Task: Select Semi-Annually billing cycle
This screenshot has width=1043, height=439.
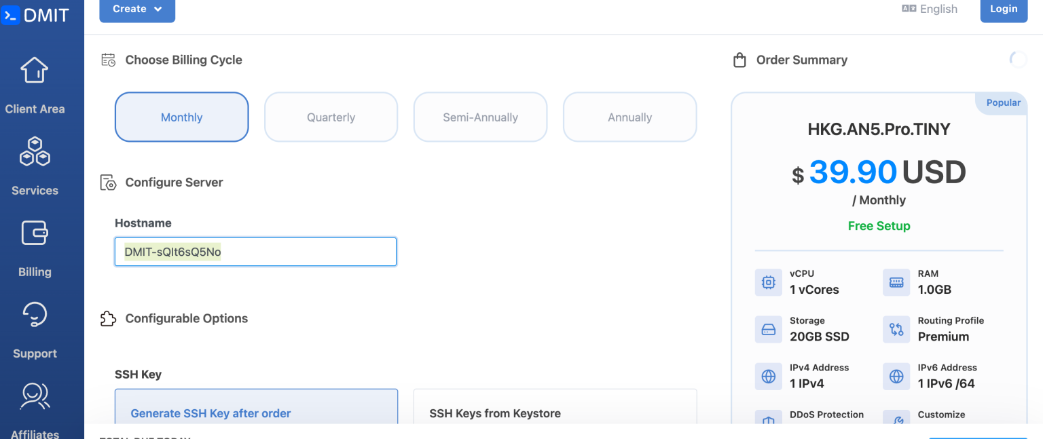Action: 480,117
